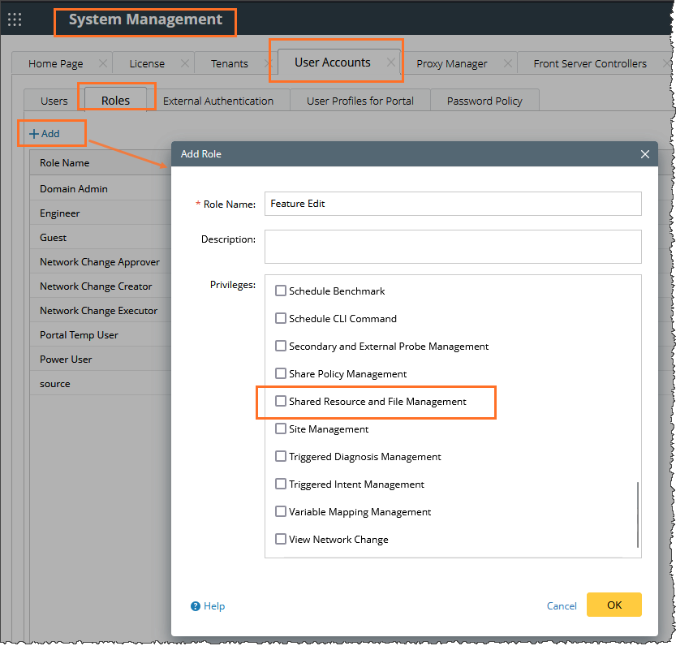Viewport: 676px width, 646px height.
Task: Close the License tab
Action: pyautogui.click(x=184, y=63)
